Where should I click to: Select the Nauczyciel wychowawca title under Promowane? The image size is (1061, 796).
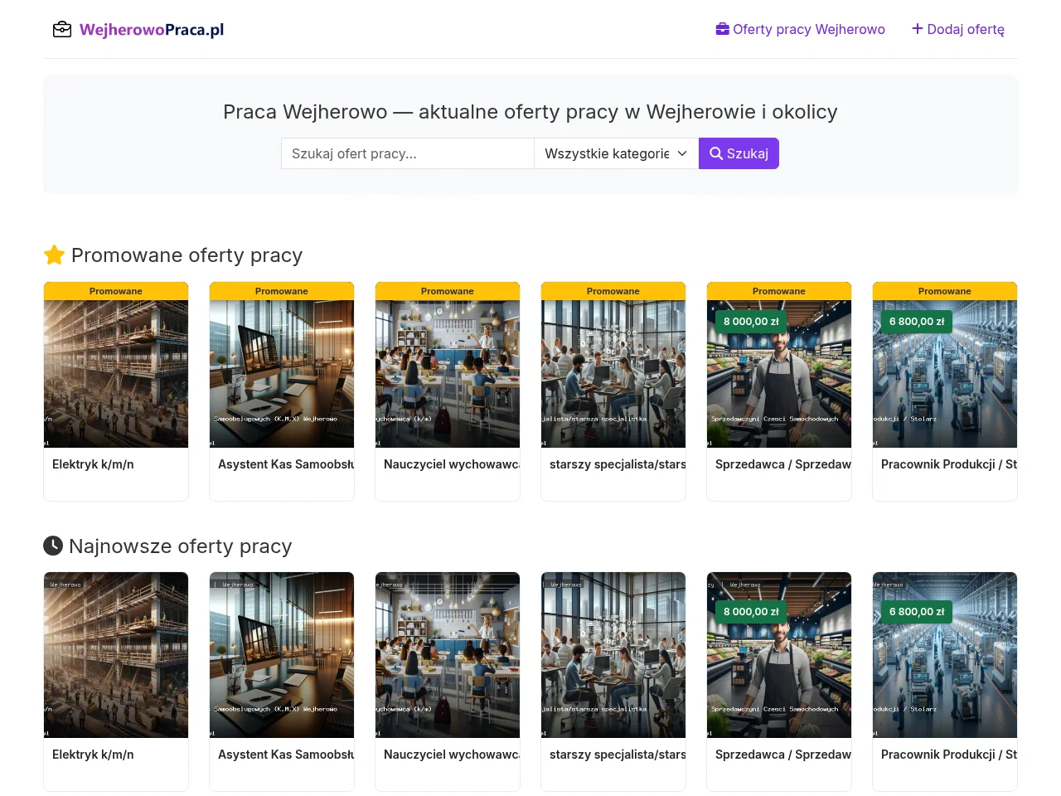click(x=452, y=464)
